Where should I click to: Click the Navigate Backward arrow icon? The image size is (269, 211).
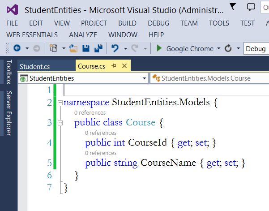[17, 48]
